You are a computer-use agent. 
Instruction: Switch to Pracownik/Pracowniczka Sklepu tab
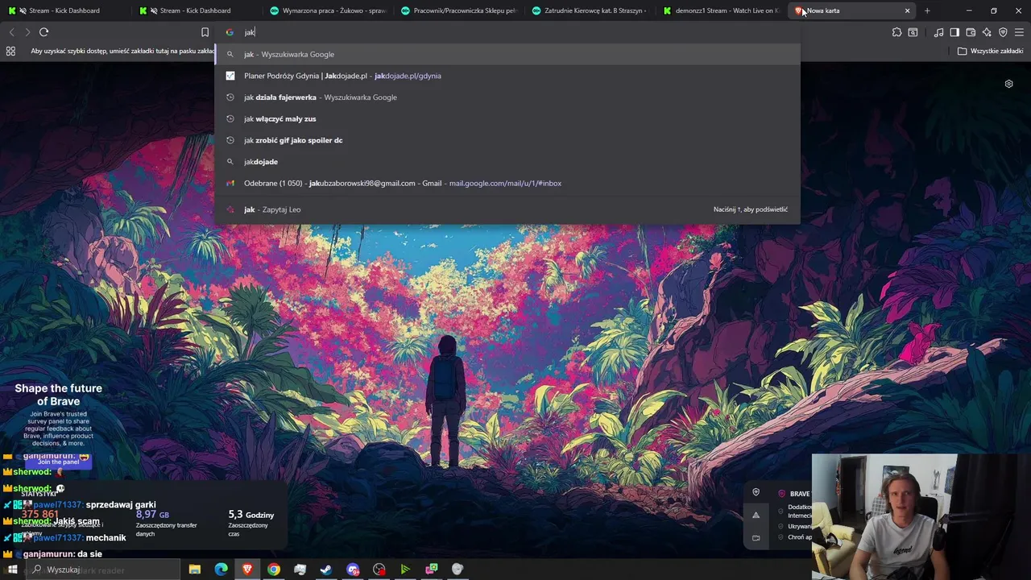point(459,10)
